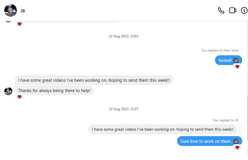
Task: Click small JB avatar beside the Thanks message
Action: click(x=8, y=91)
